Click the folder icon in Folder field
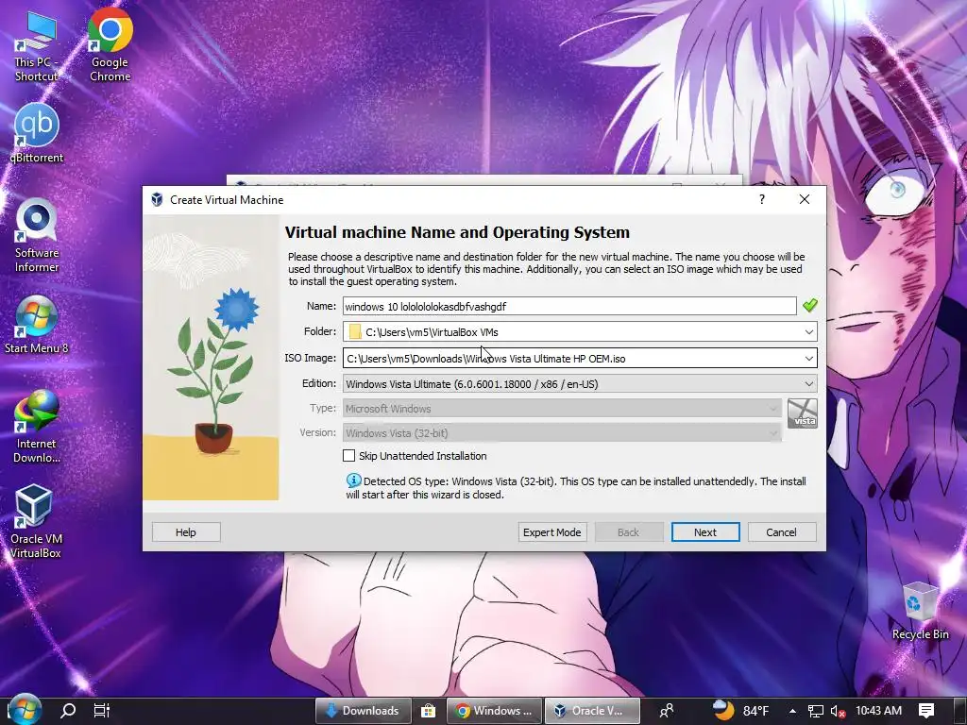Viewport: 967px width, 725px height. (x=355, y=331)
